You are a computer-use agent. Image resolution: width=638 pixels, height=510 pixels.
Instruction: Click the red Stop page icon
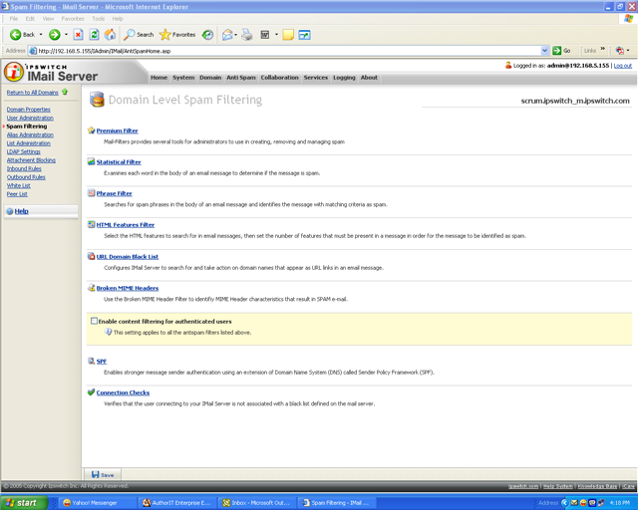(78, 35)
